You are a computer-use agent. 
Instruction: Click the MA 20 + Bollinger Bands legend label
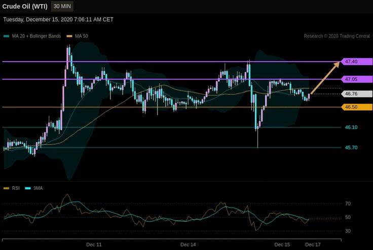pyautogui.click(x=36, y=36)
